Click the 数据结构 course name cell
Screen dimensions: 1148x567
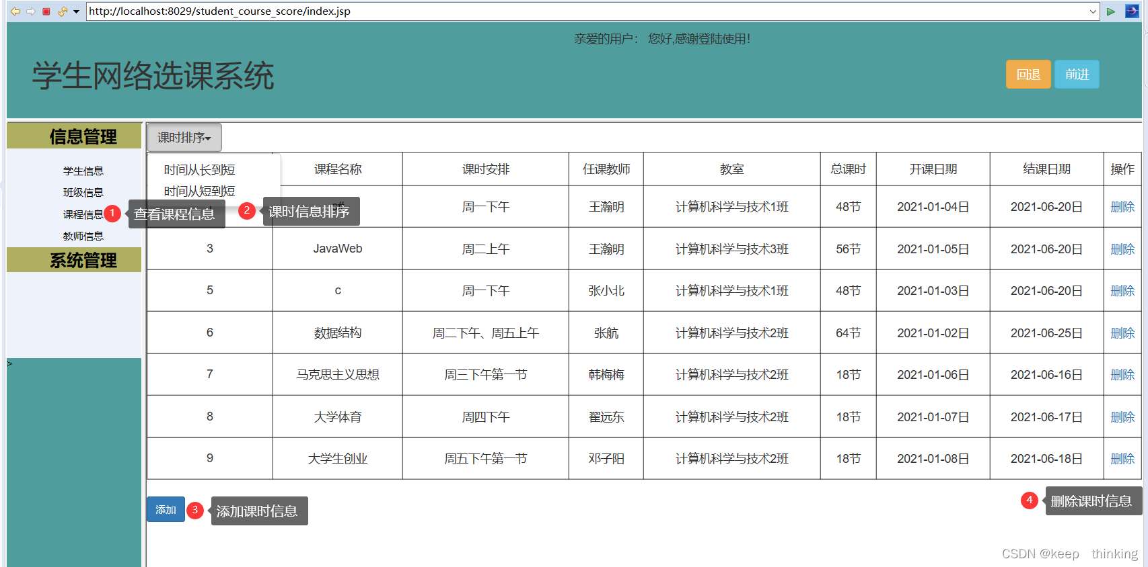tap(338, 333)
